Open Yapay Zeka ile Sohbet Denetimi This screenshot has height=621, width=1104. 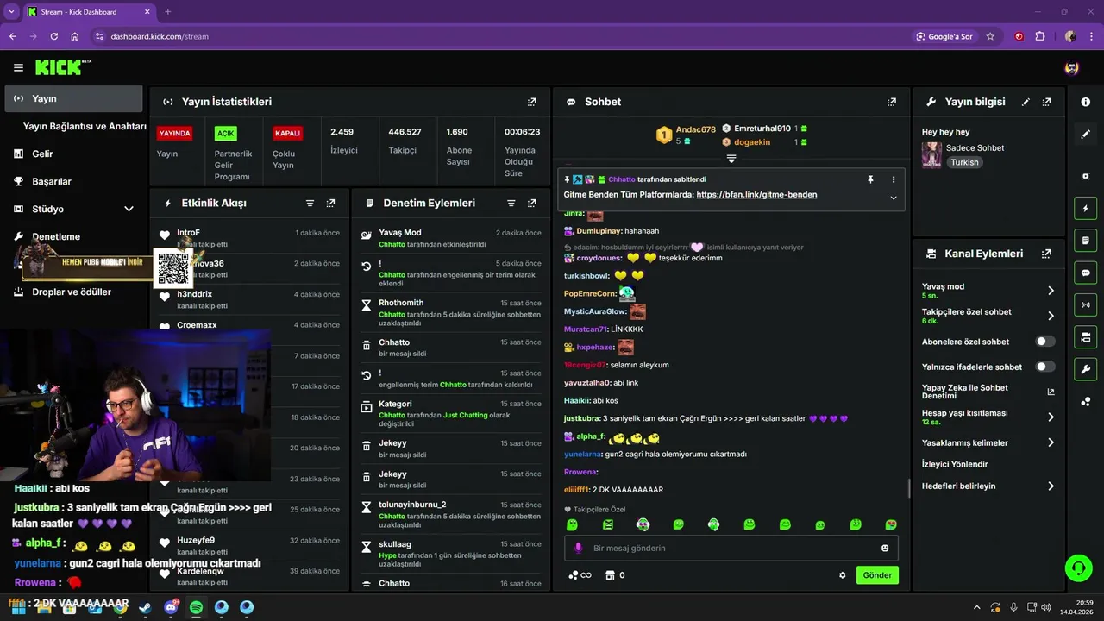(988, 392)
